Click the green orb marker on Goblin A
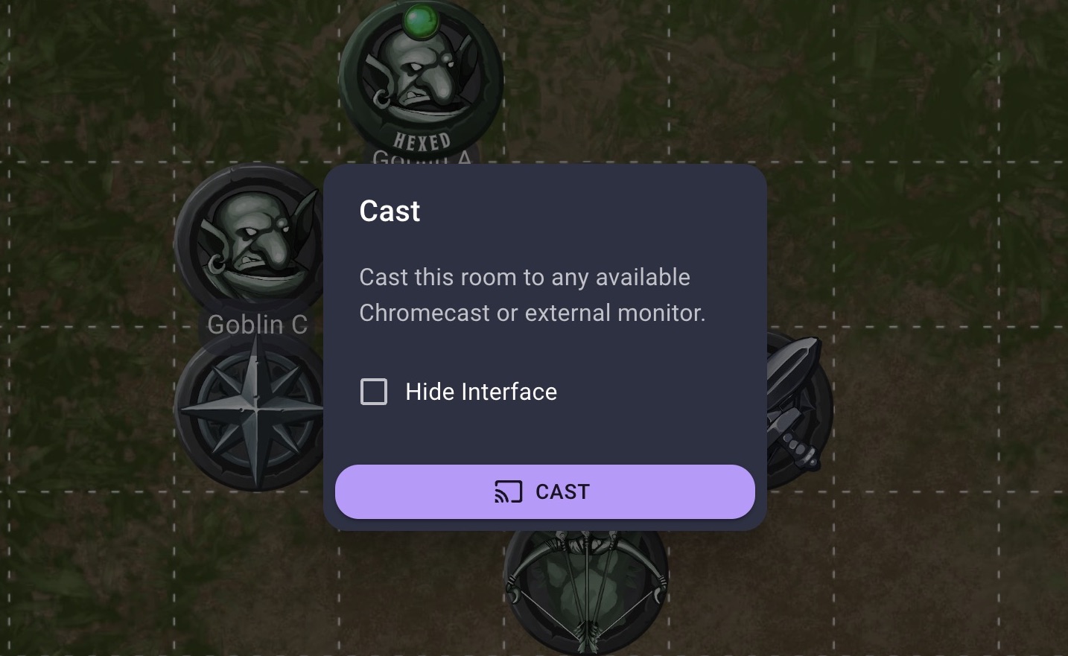This screenshot has width=1068, height=656. point(421,22)
